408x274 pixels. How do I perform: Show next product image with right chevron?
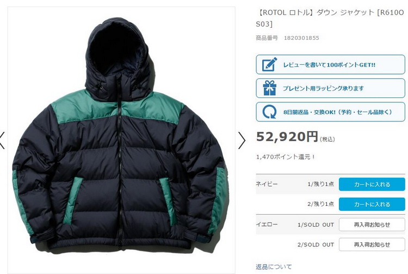[x=242, y=141]
